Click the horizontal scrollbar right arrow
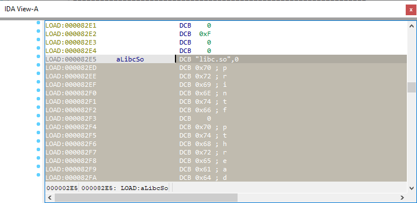This screenshot has height=203, width=417. [402, 197]
